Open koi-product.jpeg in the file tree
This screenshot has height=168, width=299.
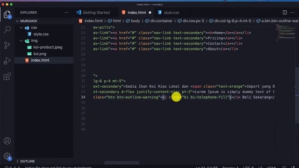pyautogui.click(x=48, y=47)
